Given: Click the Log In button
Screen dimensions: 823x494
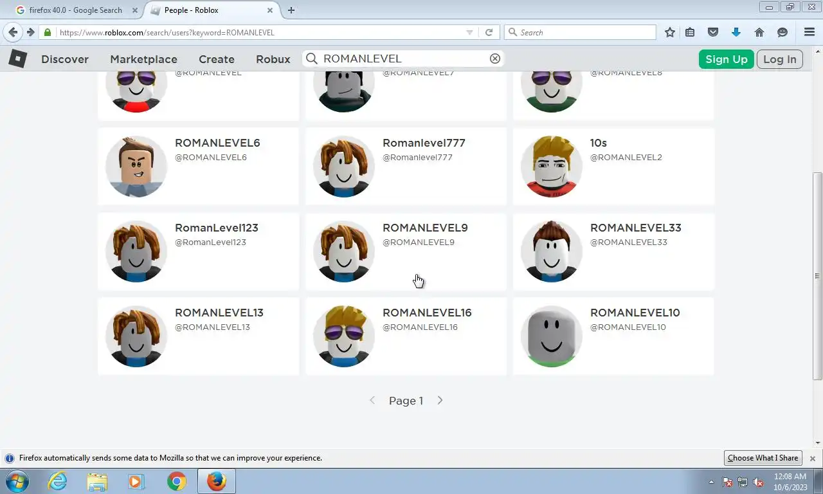Looking at the screenshot, I should (x=780, y=59).
